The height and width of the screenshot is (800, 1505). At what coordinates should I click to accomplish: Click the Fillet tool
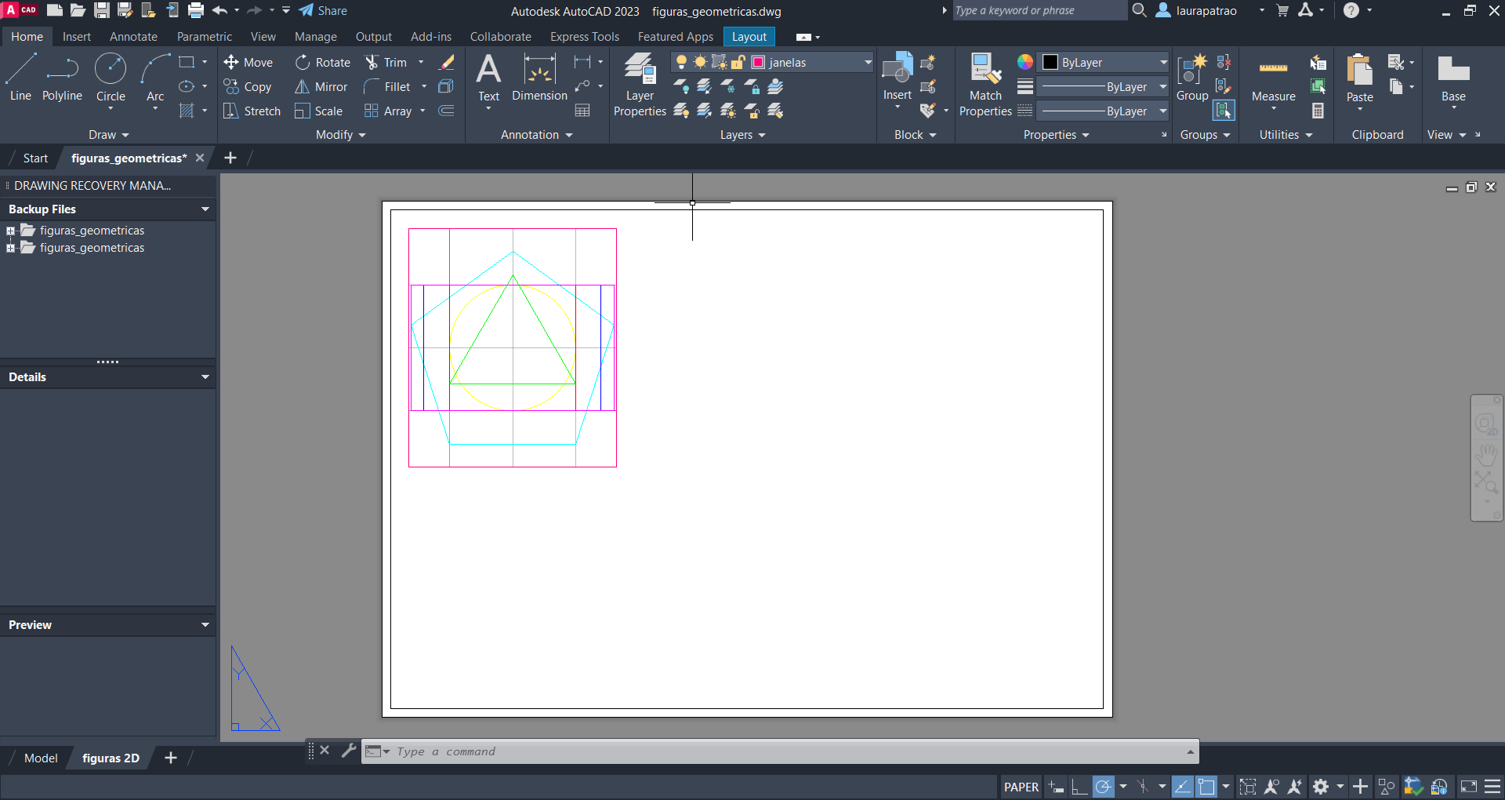click(x=388, y=87)
